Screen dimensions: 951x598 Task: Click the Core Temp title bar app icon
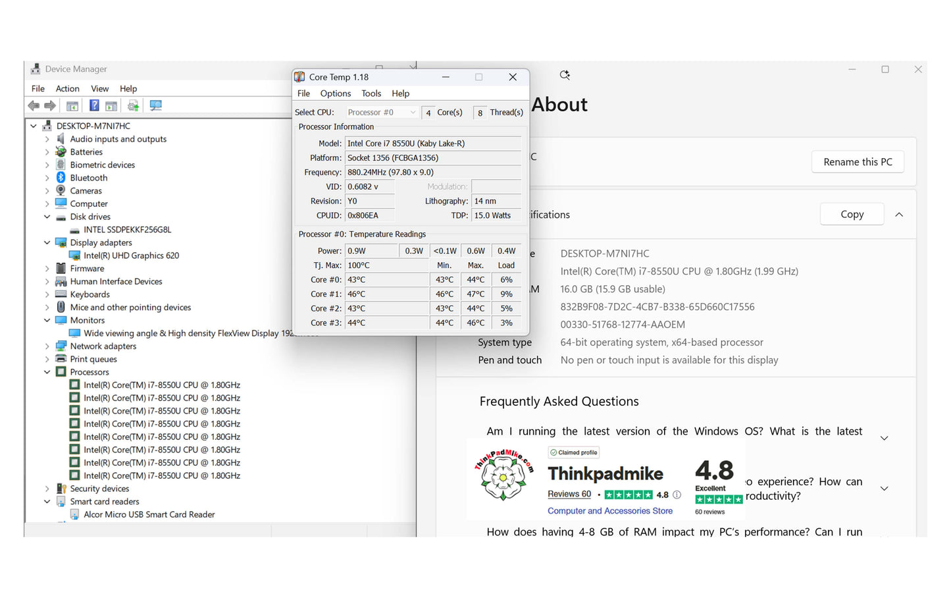[x=299, y=77]
